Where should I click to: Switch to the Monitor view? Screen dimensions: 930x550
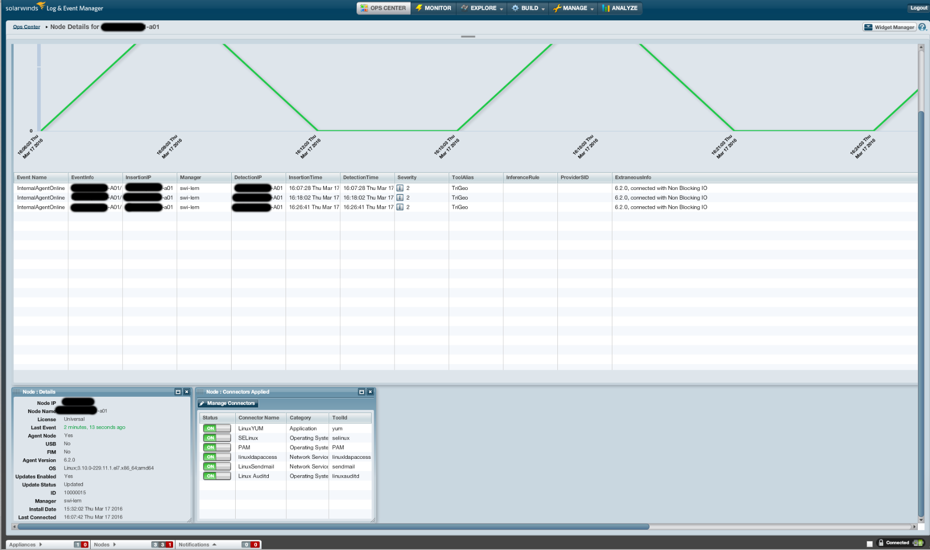[434, 8]
